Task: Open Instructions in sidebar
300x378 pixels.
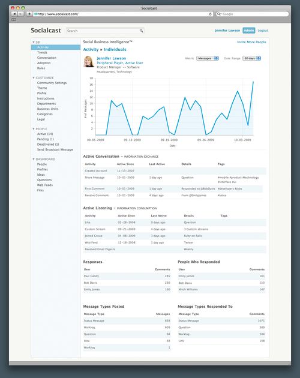Action: pyautogui.click(x=46, y=98)
